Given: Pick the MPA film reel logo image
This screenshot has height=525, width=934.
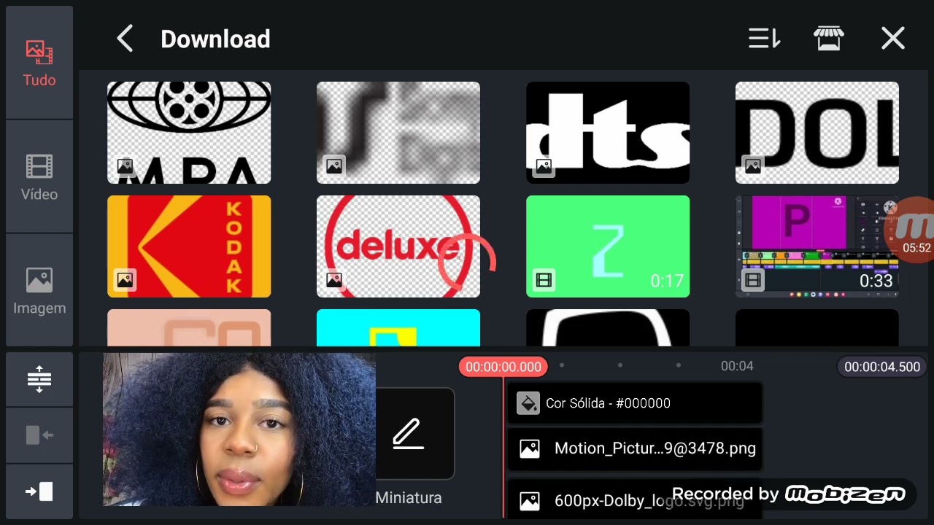Looking at the screenshot, I should tap(189, 133).
